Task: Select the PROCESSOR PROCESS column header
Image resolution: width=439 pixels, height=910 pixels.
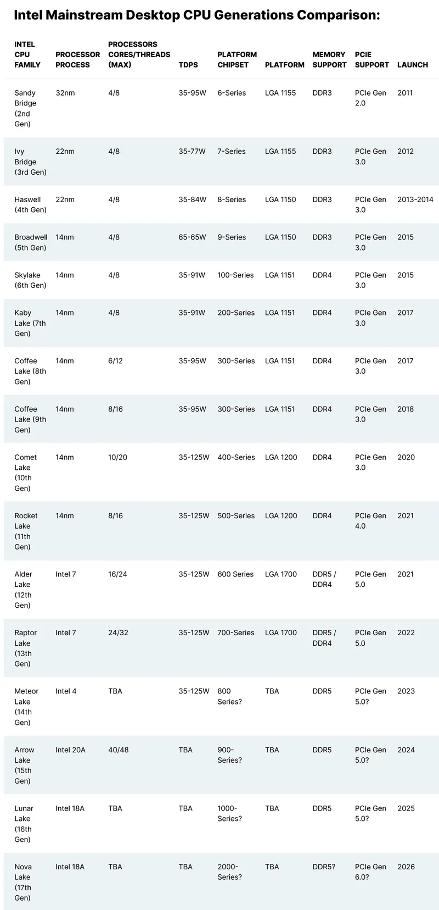Action: pyautogui.click(x=77, y=59)
